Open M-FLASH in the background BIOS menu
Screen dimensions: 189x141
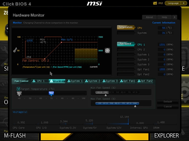tap(15, 136)
